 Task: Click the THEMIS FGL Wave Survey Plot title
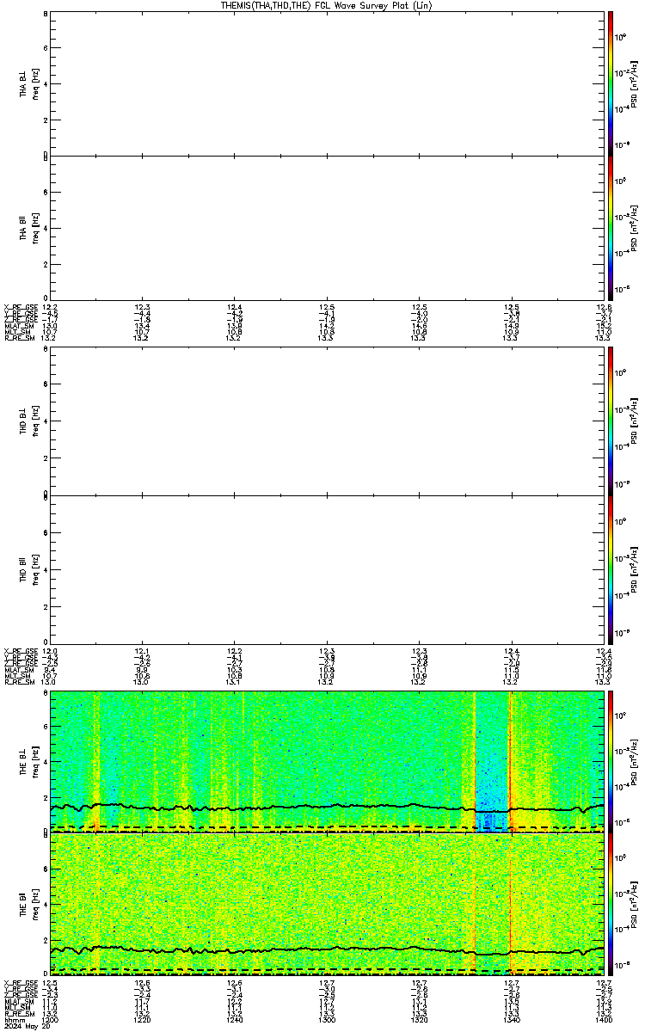tap(327, 5)
